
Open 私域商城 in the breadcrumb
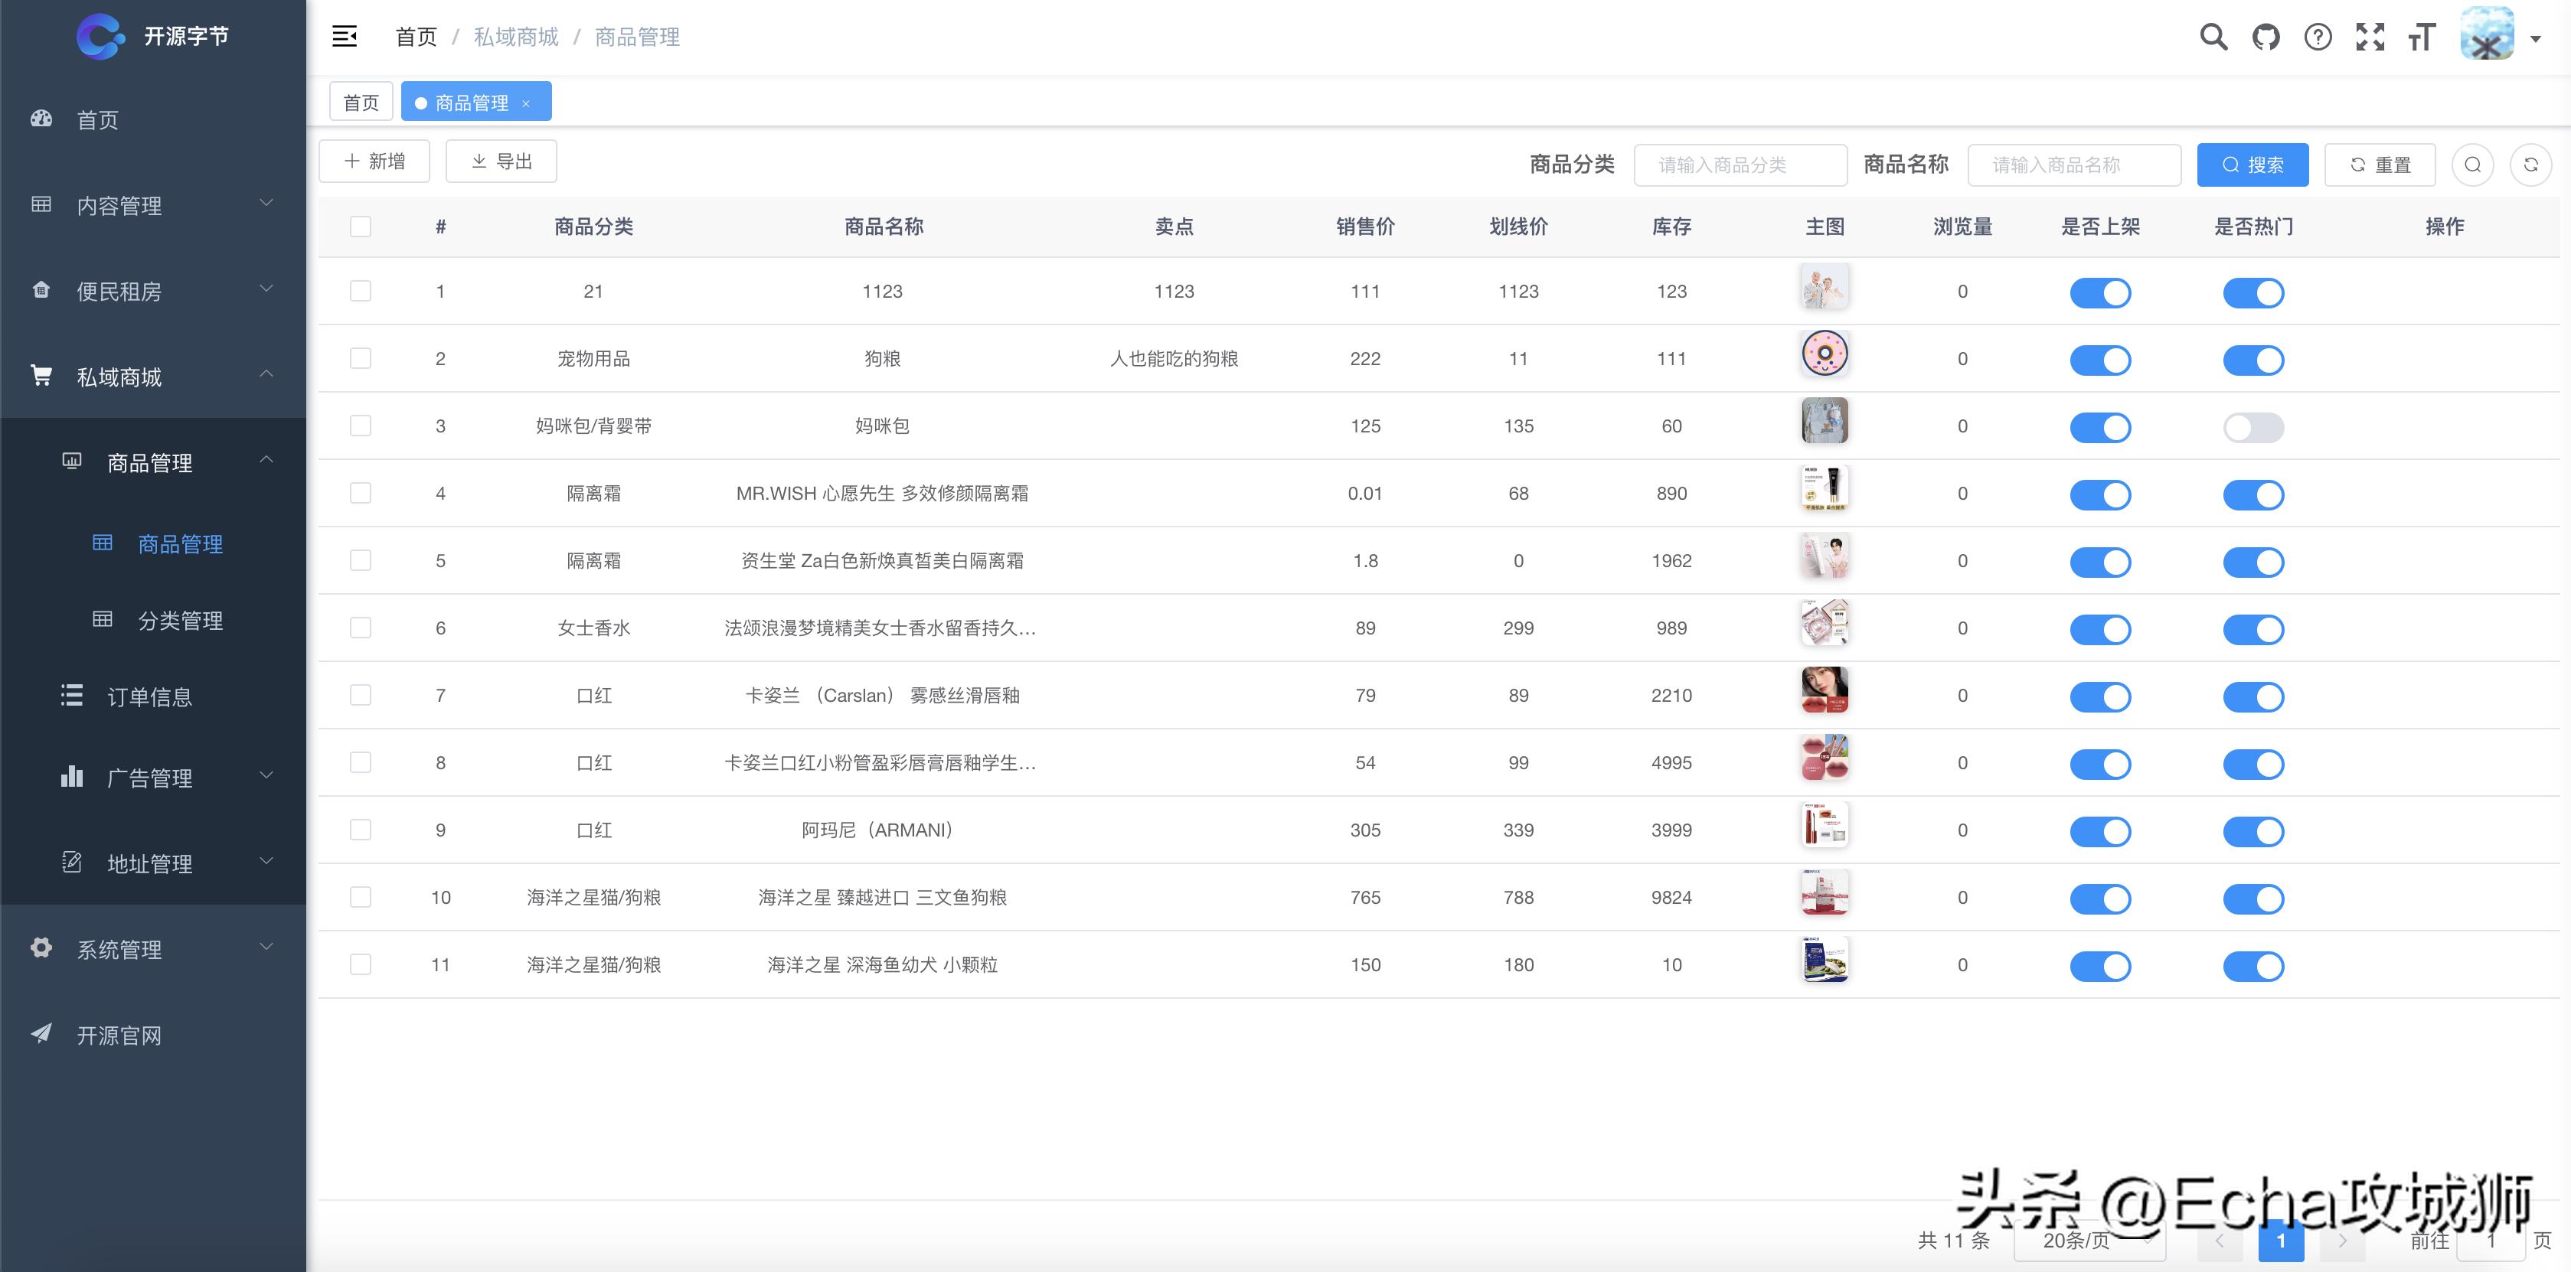515,36
